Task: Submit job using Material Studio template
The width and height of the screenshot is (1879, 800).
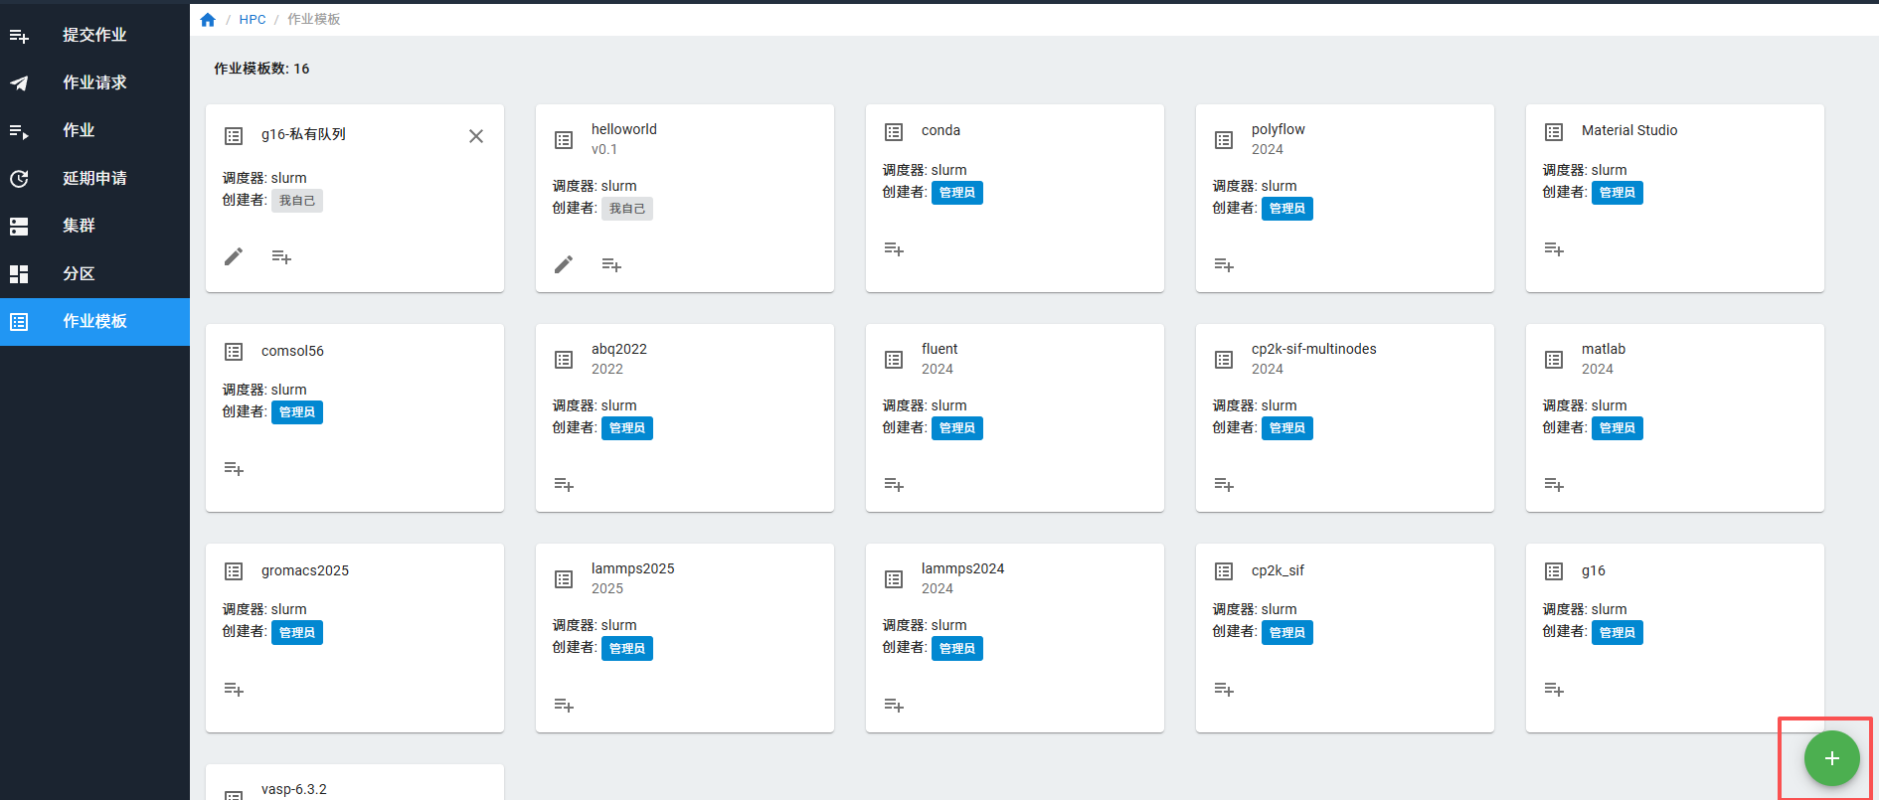Action: [x=1554, y=249]
